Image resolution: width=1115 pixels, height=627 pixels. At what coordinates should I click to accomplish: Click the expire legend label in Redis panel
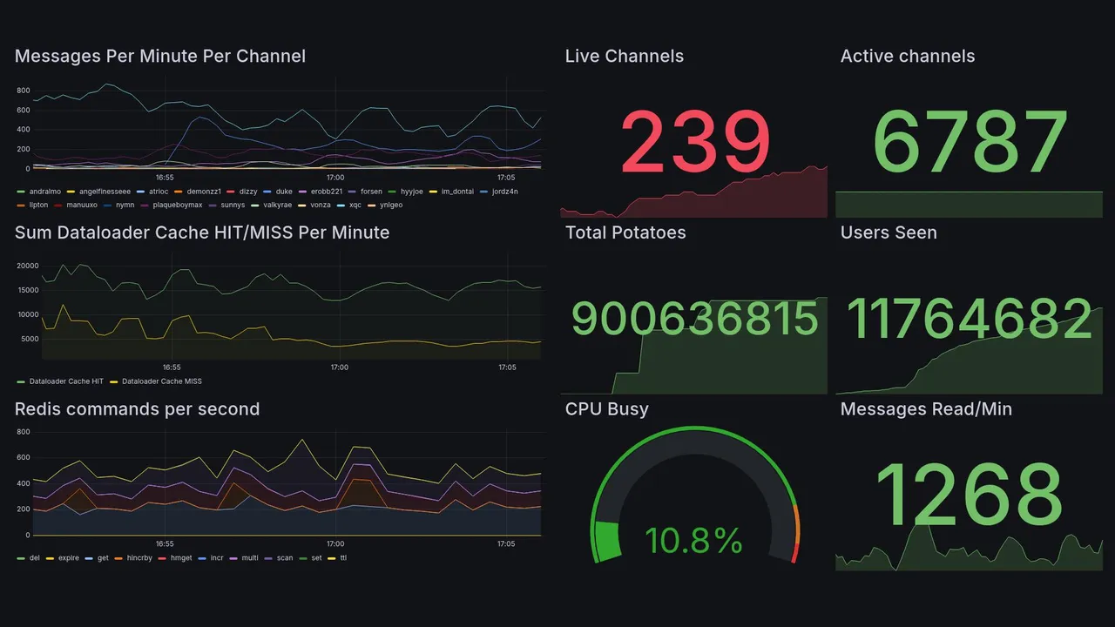click(x=69, y=557)
